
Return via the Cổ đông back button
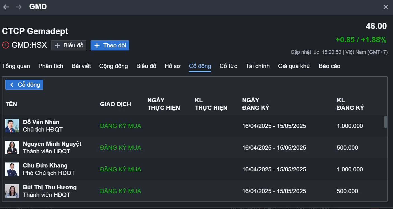click(24, 85)
